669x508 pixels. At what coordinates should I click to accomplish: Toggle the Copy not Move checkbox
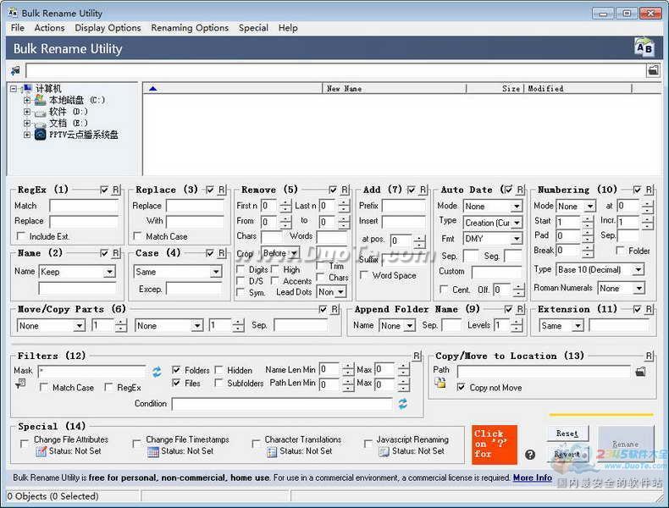click(x=462, y=388)
